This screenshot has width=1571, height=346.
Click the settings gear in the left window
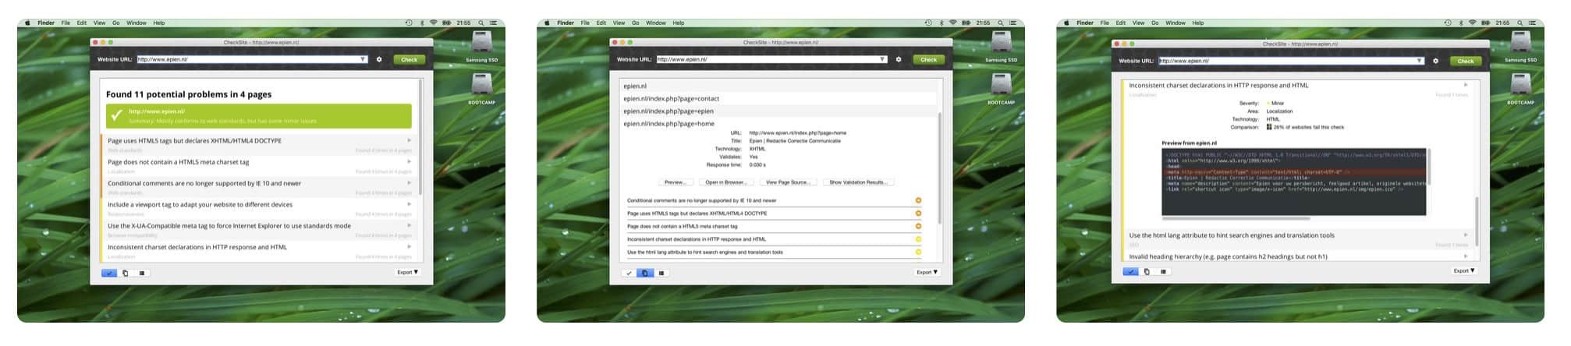379,59
